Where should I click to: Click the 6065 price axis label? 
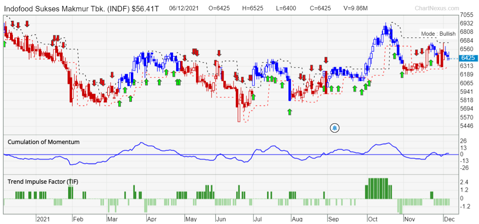point(466,83)
